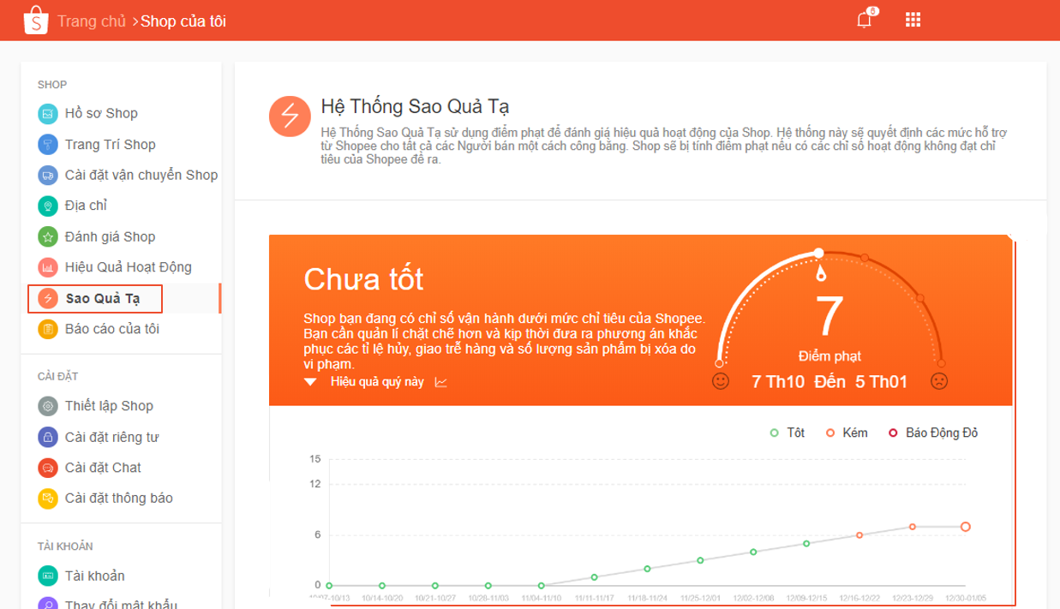The height and width of the screenshot is (609, 1060).
Task: Go to Trang chủ breadcrumb link
Action: [x=92, y=21]
